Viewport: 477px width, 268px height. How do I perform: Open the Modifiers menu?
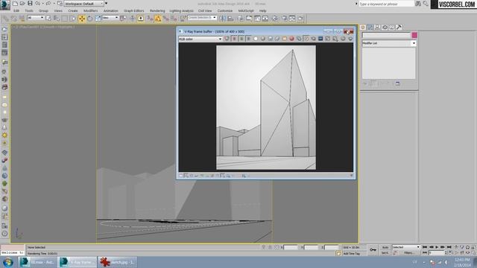91,10
